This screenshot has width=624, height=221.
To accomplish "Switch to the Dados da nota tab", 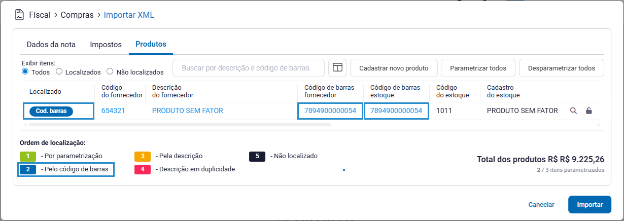I will 51,44.
